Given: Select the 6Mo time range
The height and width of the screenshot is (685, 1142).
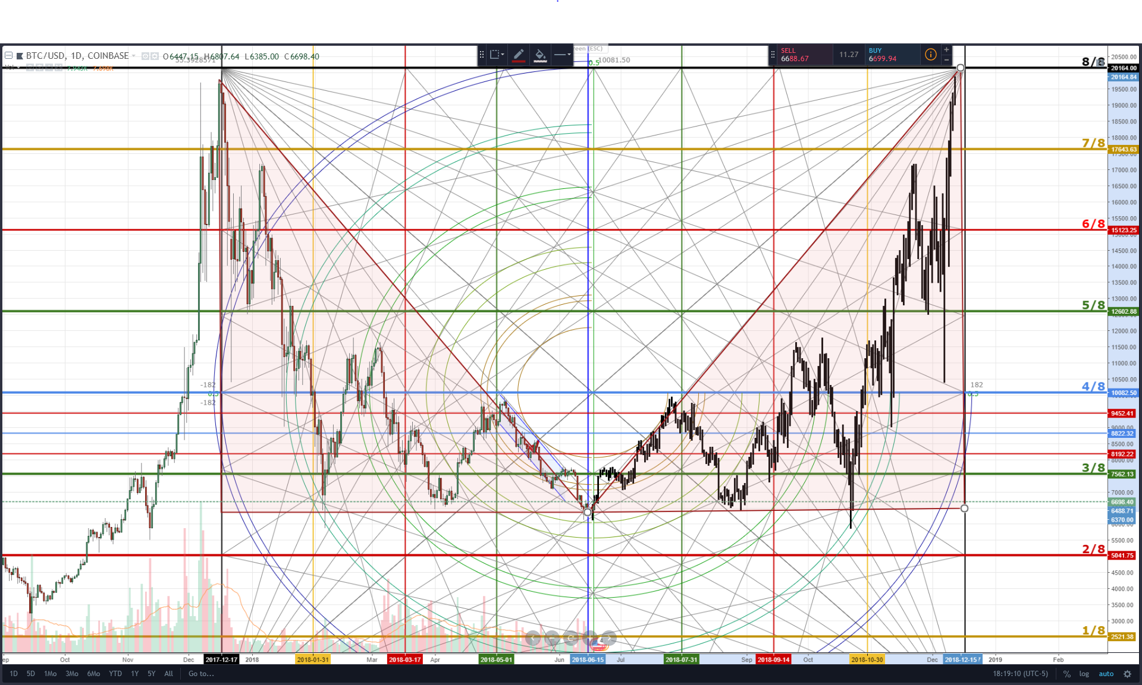Looking at the screenshot, I should coord(93,674).
